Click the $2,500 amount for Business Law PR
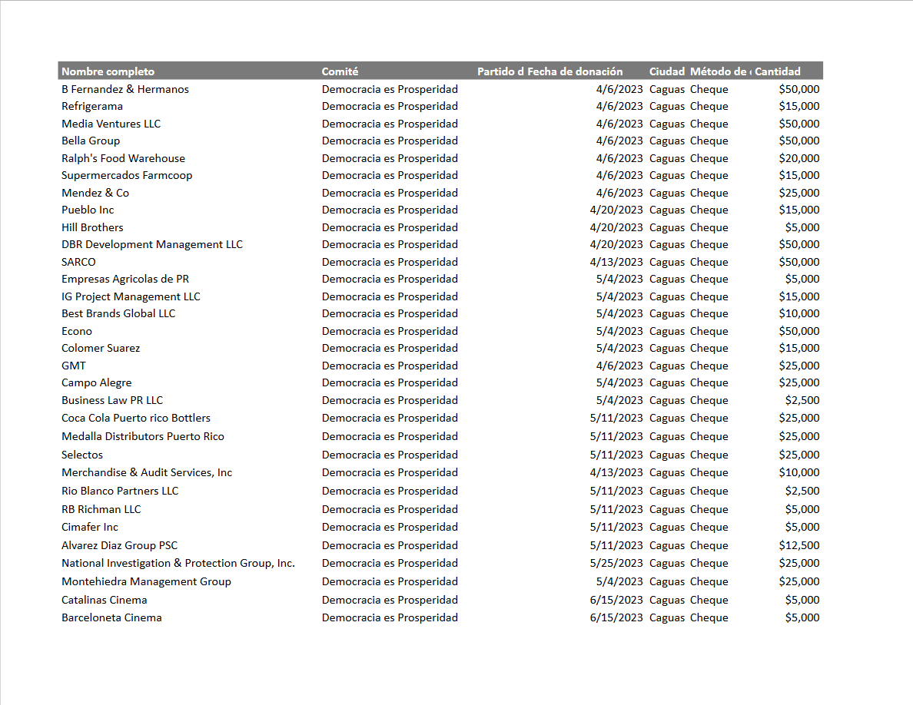 click(802, 400)
